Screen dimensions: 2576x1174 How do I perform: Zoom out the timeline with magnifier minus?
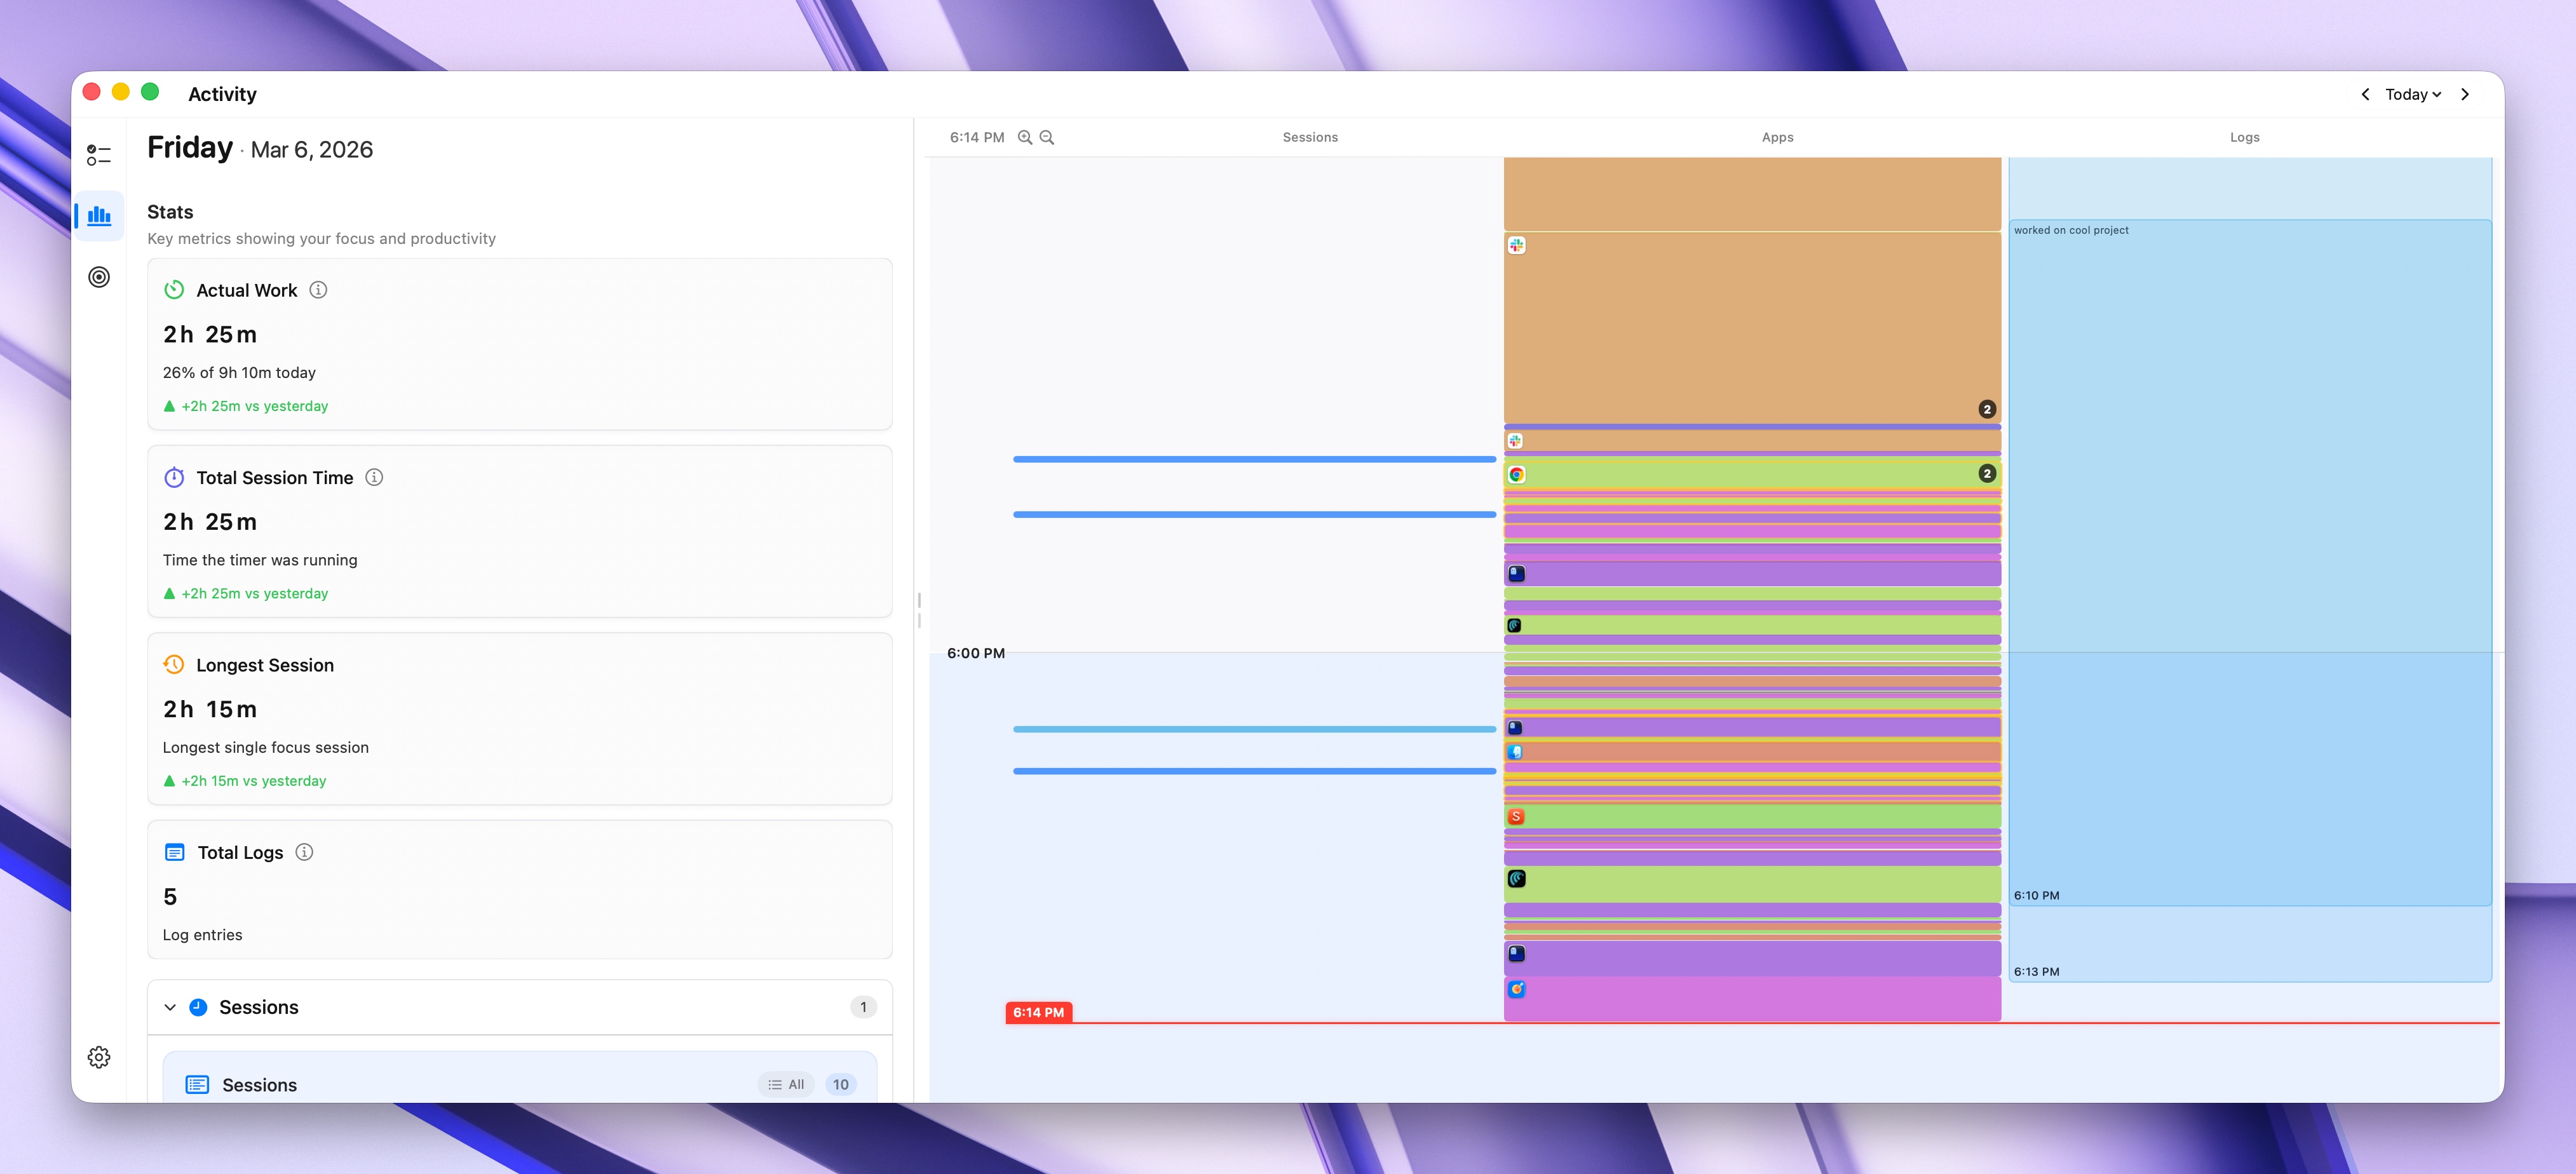point(1047,138)
